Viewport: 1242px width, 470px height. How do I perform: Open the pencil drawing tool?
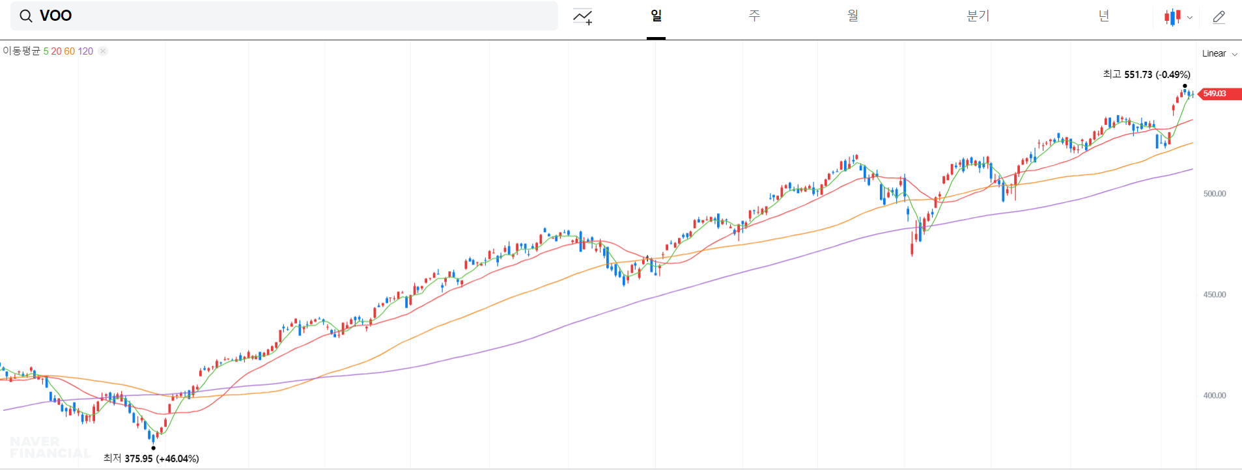(1219, 17)
